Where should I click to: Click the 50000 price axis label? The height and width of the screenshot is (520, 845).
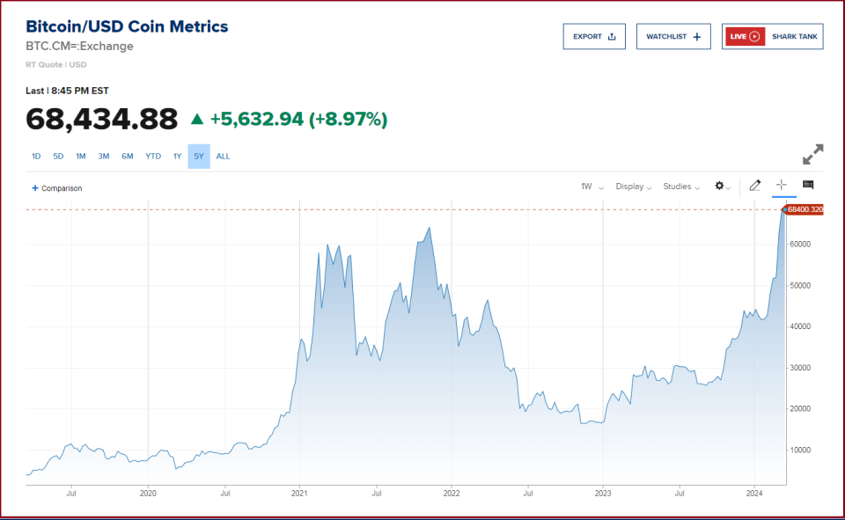800,286
